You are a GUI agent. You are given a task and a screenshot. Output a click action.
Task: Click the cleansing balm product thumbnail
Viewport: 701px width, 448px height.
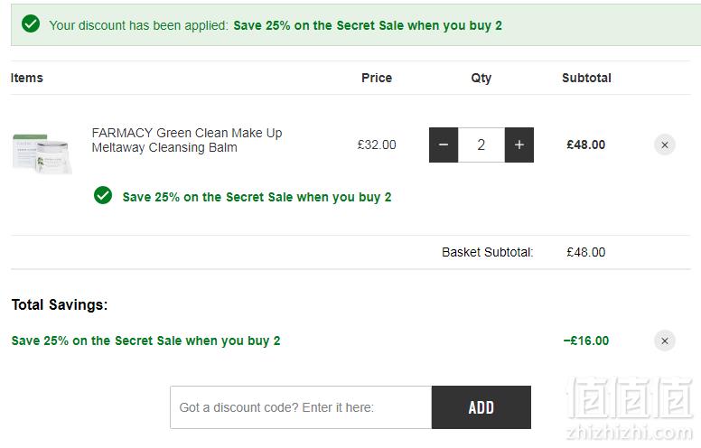[x=42, y=154]
